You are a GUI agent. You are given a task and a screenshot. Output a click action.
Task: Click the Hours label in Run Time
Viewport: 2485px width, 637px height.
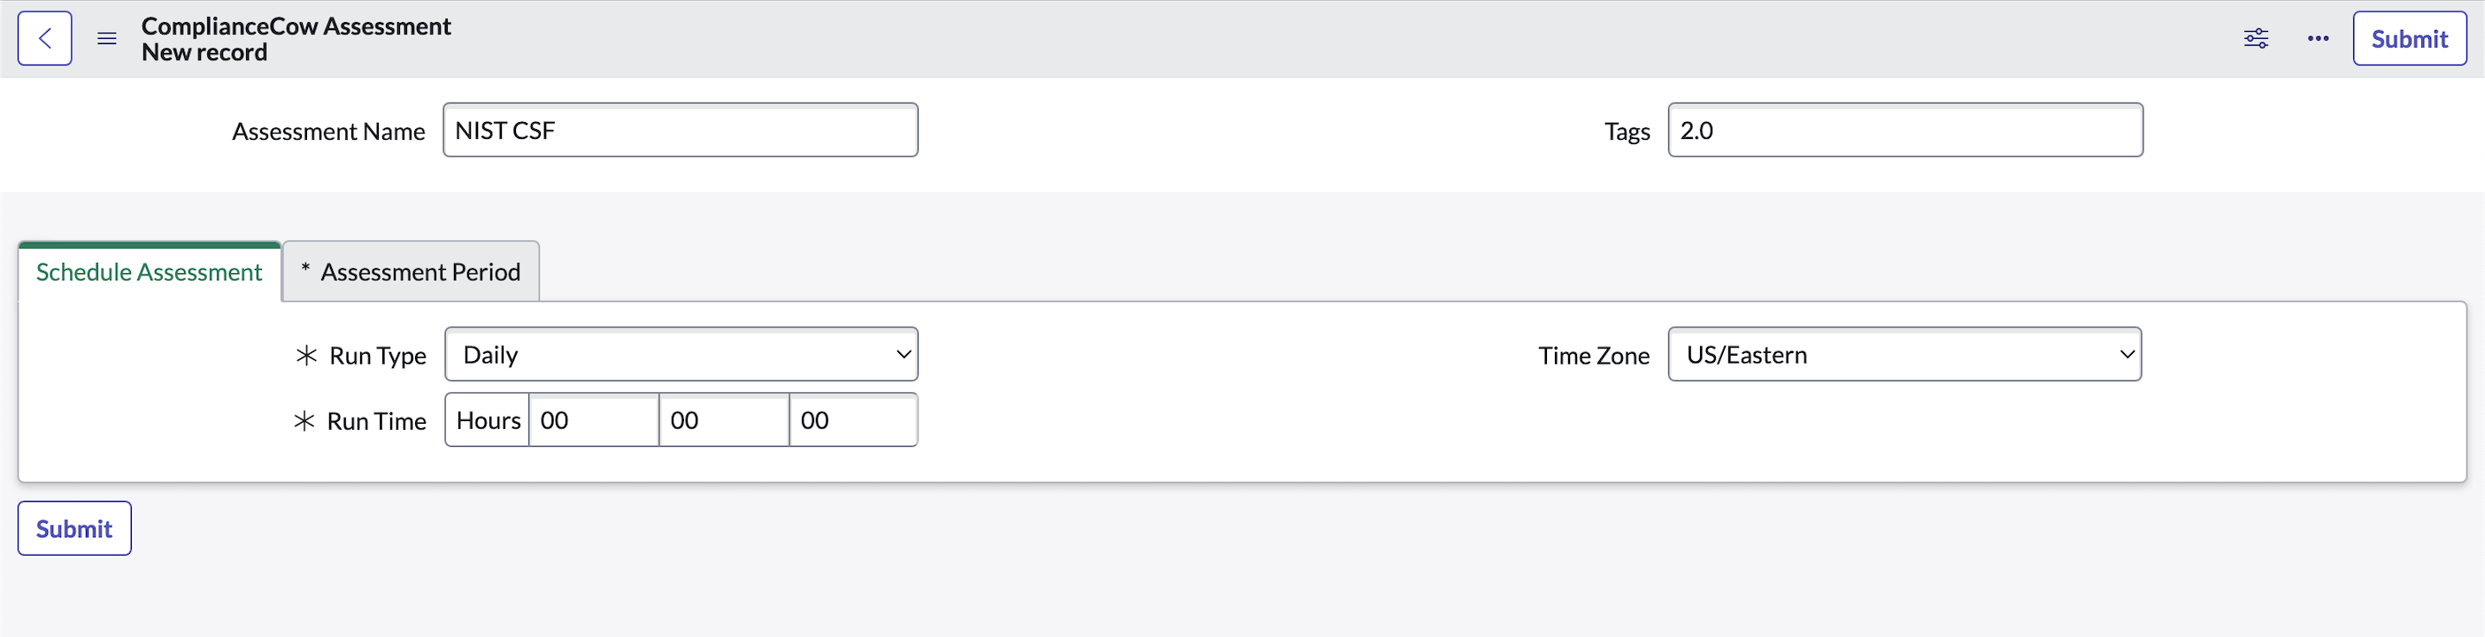pyautogui.click(x=486, y=420)
